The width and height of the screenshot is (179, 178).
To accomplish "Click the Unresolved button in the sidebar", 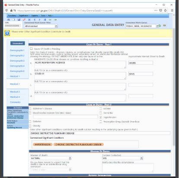I will (x=18, y=43).
